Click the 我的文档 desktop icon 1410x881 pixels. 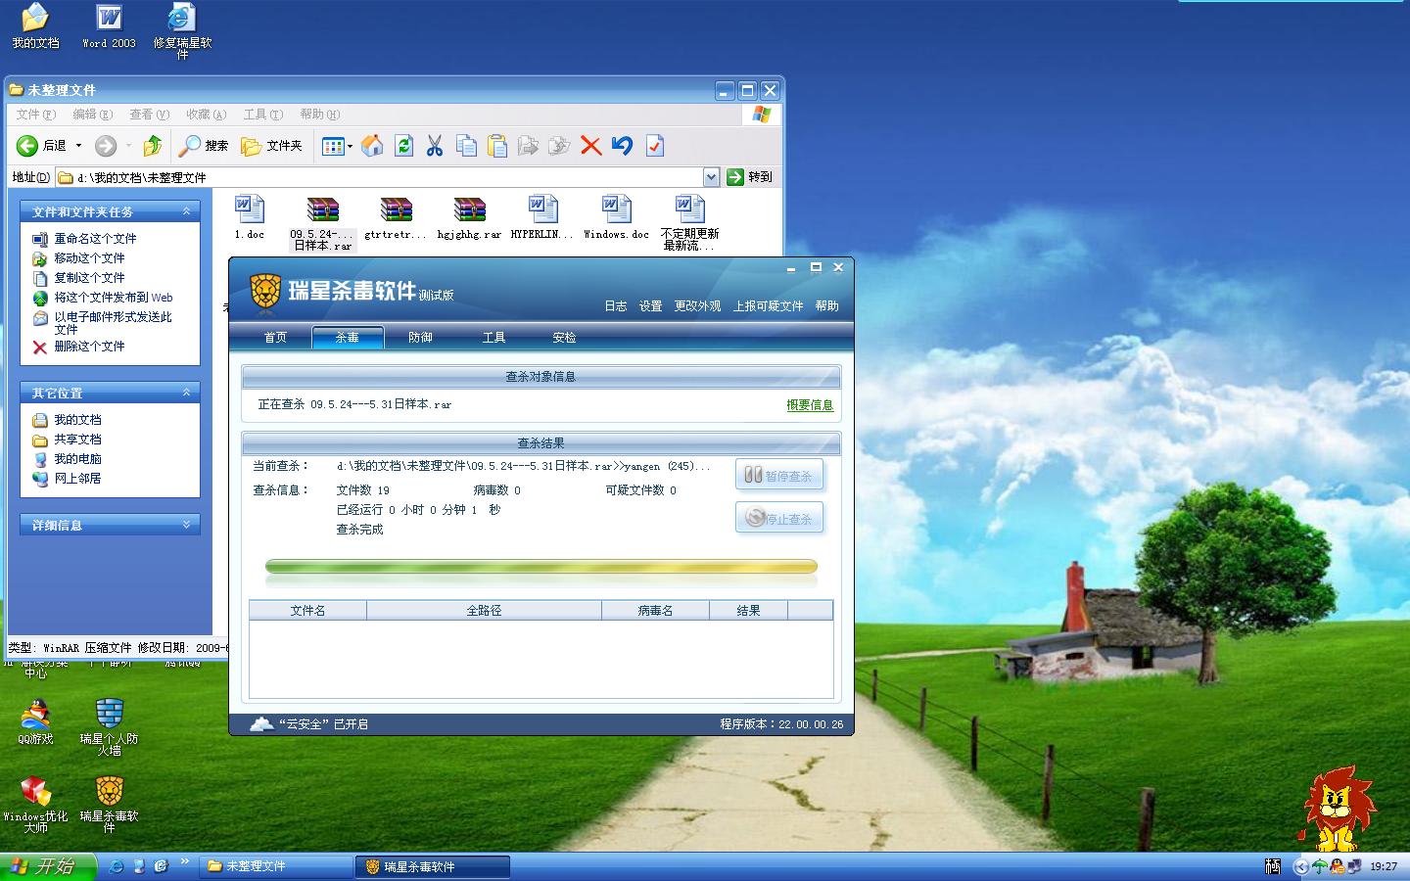pyautogui.click(x=35, y=18)
